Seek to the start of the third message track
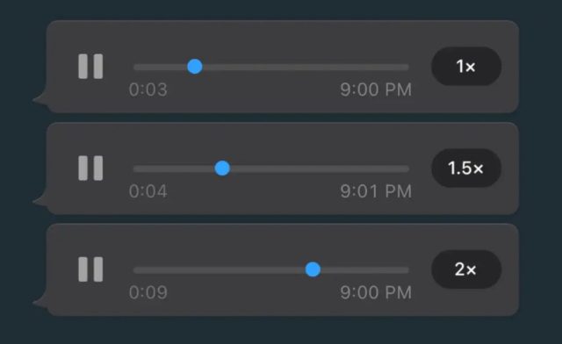The width and height of the screenshot is (562, 344). [x=136, y=269]
